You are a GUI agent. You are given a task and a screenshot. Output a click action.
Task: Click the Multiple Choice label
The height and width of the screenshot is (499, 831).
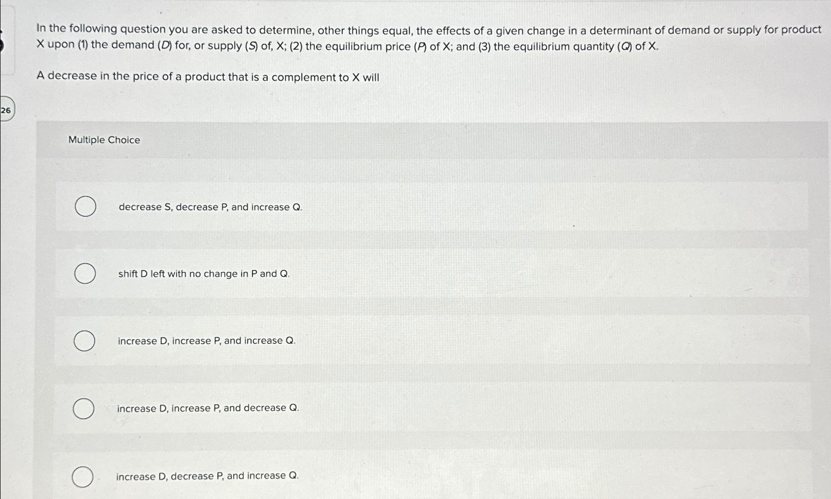point(104,140)
